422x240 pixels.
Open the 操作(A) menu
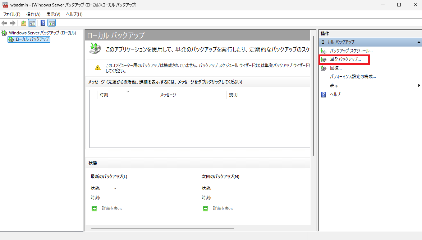click(x=33, y=14)
